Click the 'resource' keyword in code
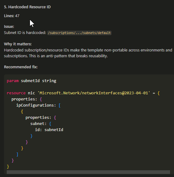 (16, 93)
